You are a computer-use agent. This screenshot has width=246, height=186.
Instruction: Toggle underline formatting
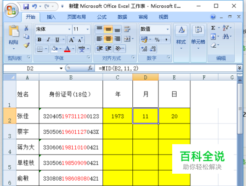pyautogui.click(x=57, y=40)
